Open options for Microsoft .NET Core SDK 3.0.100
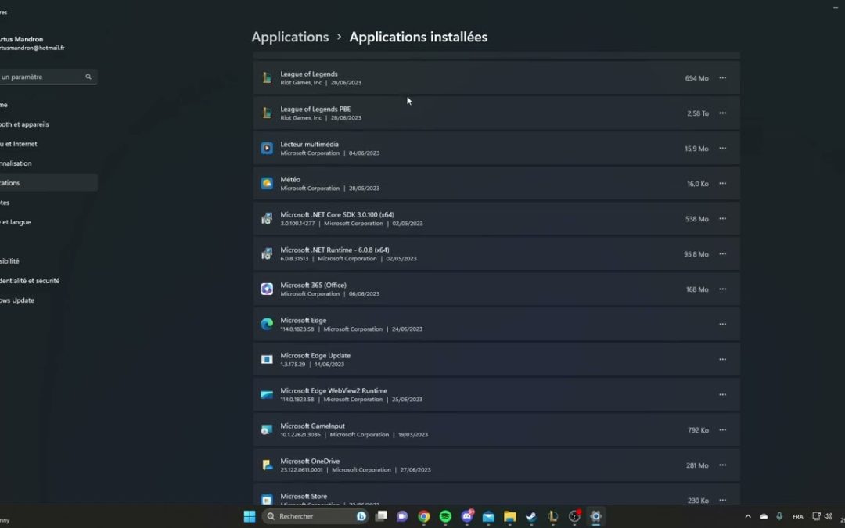The width and height of the screenshot is (845, 528). pos(722,219)
